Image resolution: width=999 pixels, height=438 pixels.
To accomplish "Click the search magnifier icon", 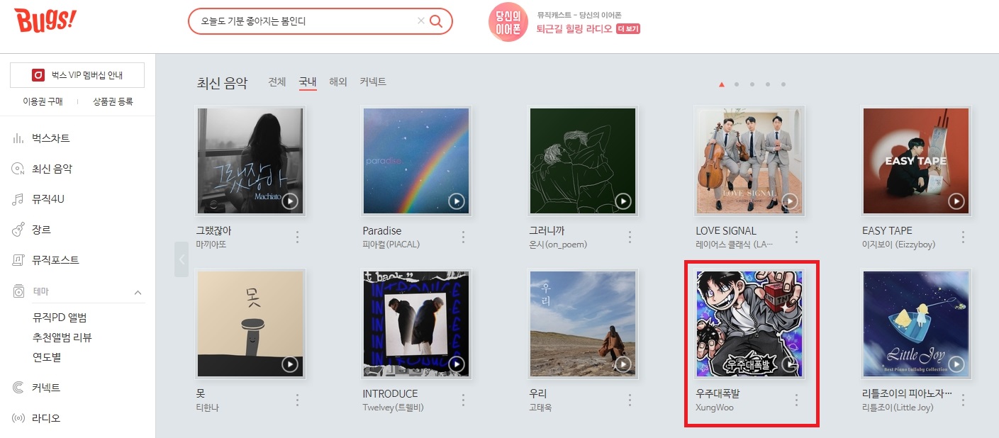I will pyautogui.click(x=436, y=21).
